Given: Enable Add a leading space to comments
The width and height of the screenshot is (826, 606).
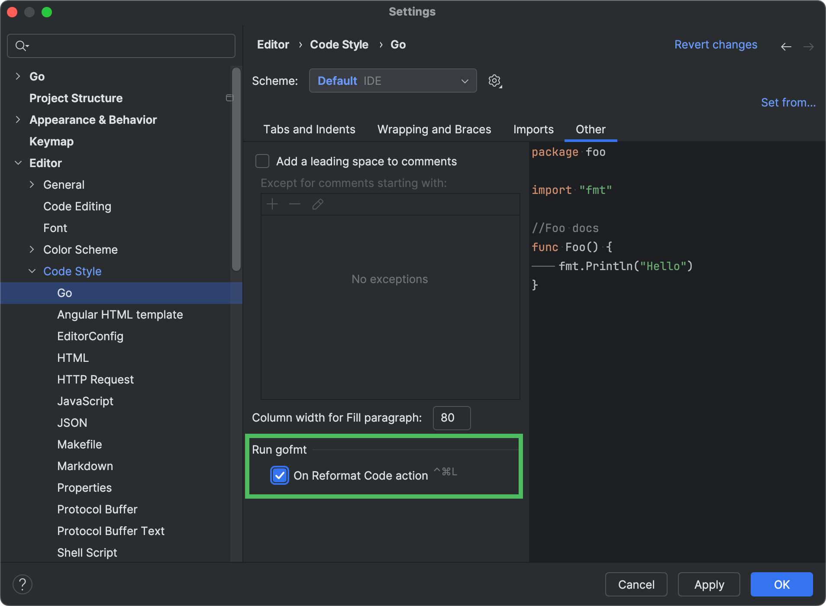Looking at the screenshot, I should pyautogui.click(x=262, y=161).
